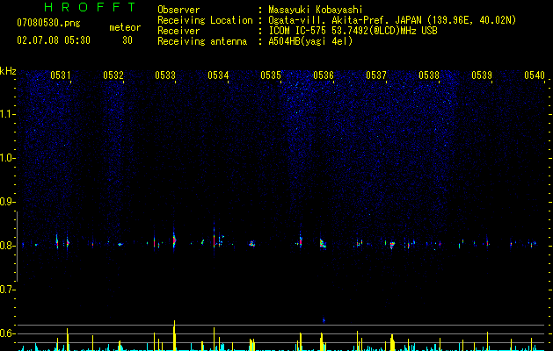Click the 0532 time marker

tap(113, 75)
